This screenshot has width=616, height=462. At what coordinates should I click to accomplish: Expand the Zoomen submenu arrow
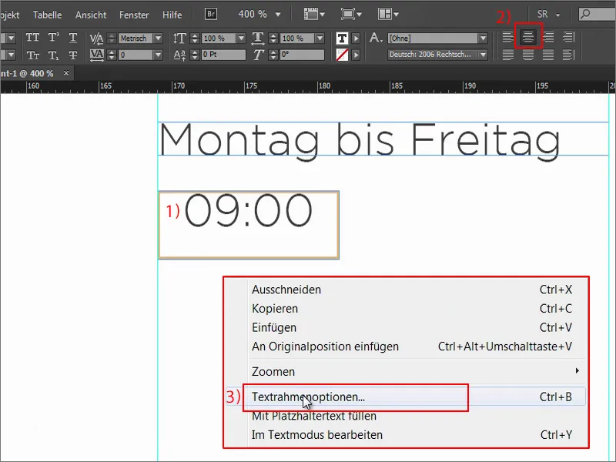click(577, 370)
